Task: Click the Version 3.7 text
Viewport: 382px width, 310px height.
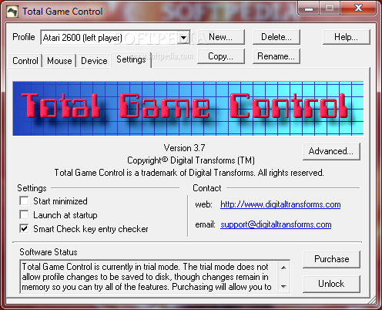Action: (x=184, y=148)
